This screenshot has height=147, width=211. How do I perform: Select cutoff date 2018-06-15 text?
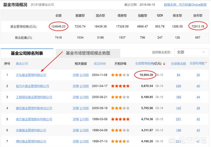147,5
